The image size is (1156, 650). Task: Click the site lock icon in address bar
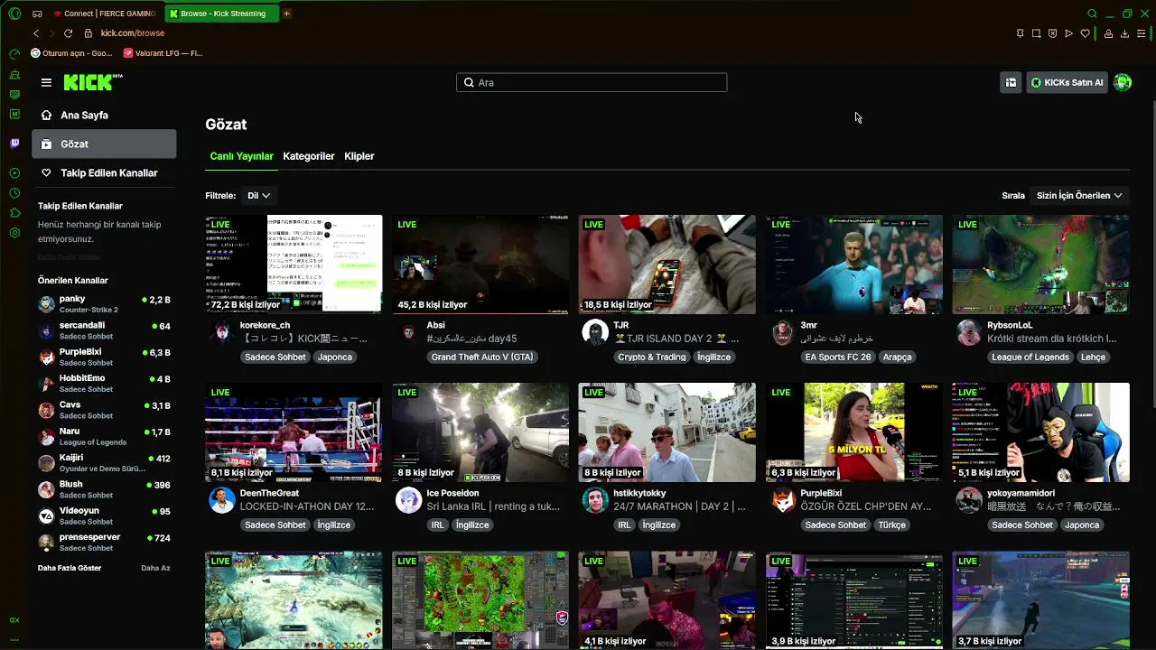[x=88, y=33]
